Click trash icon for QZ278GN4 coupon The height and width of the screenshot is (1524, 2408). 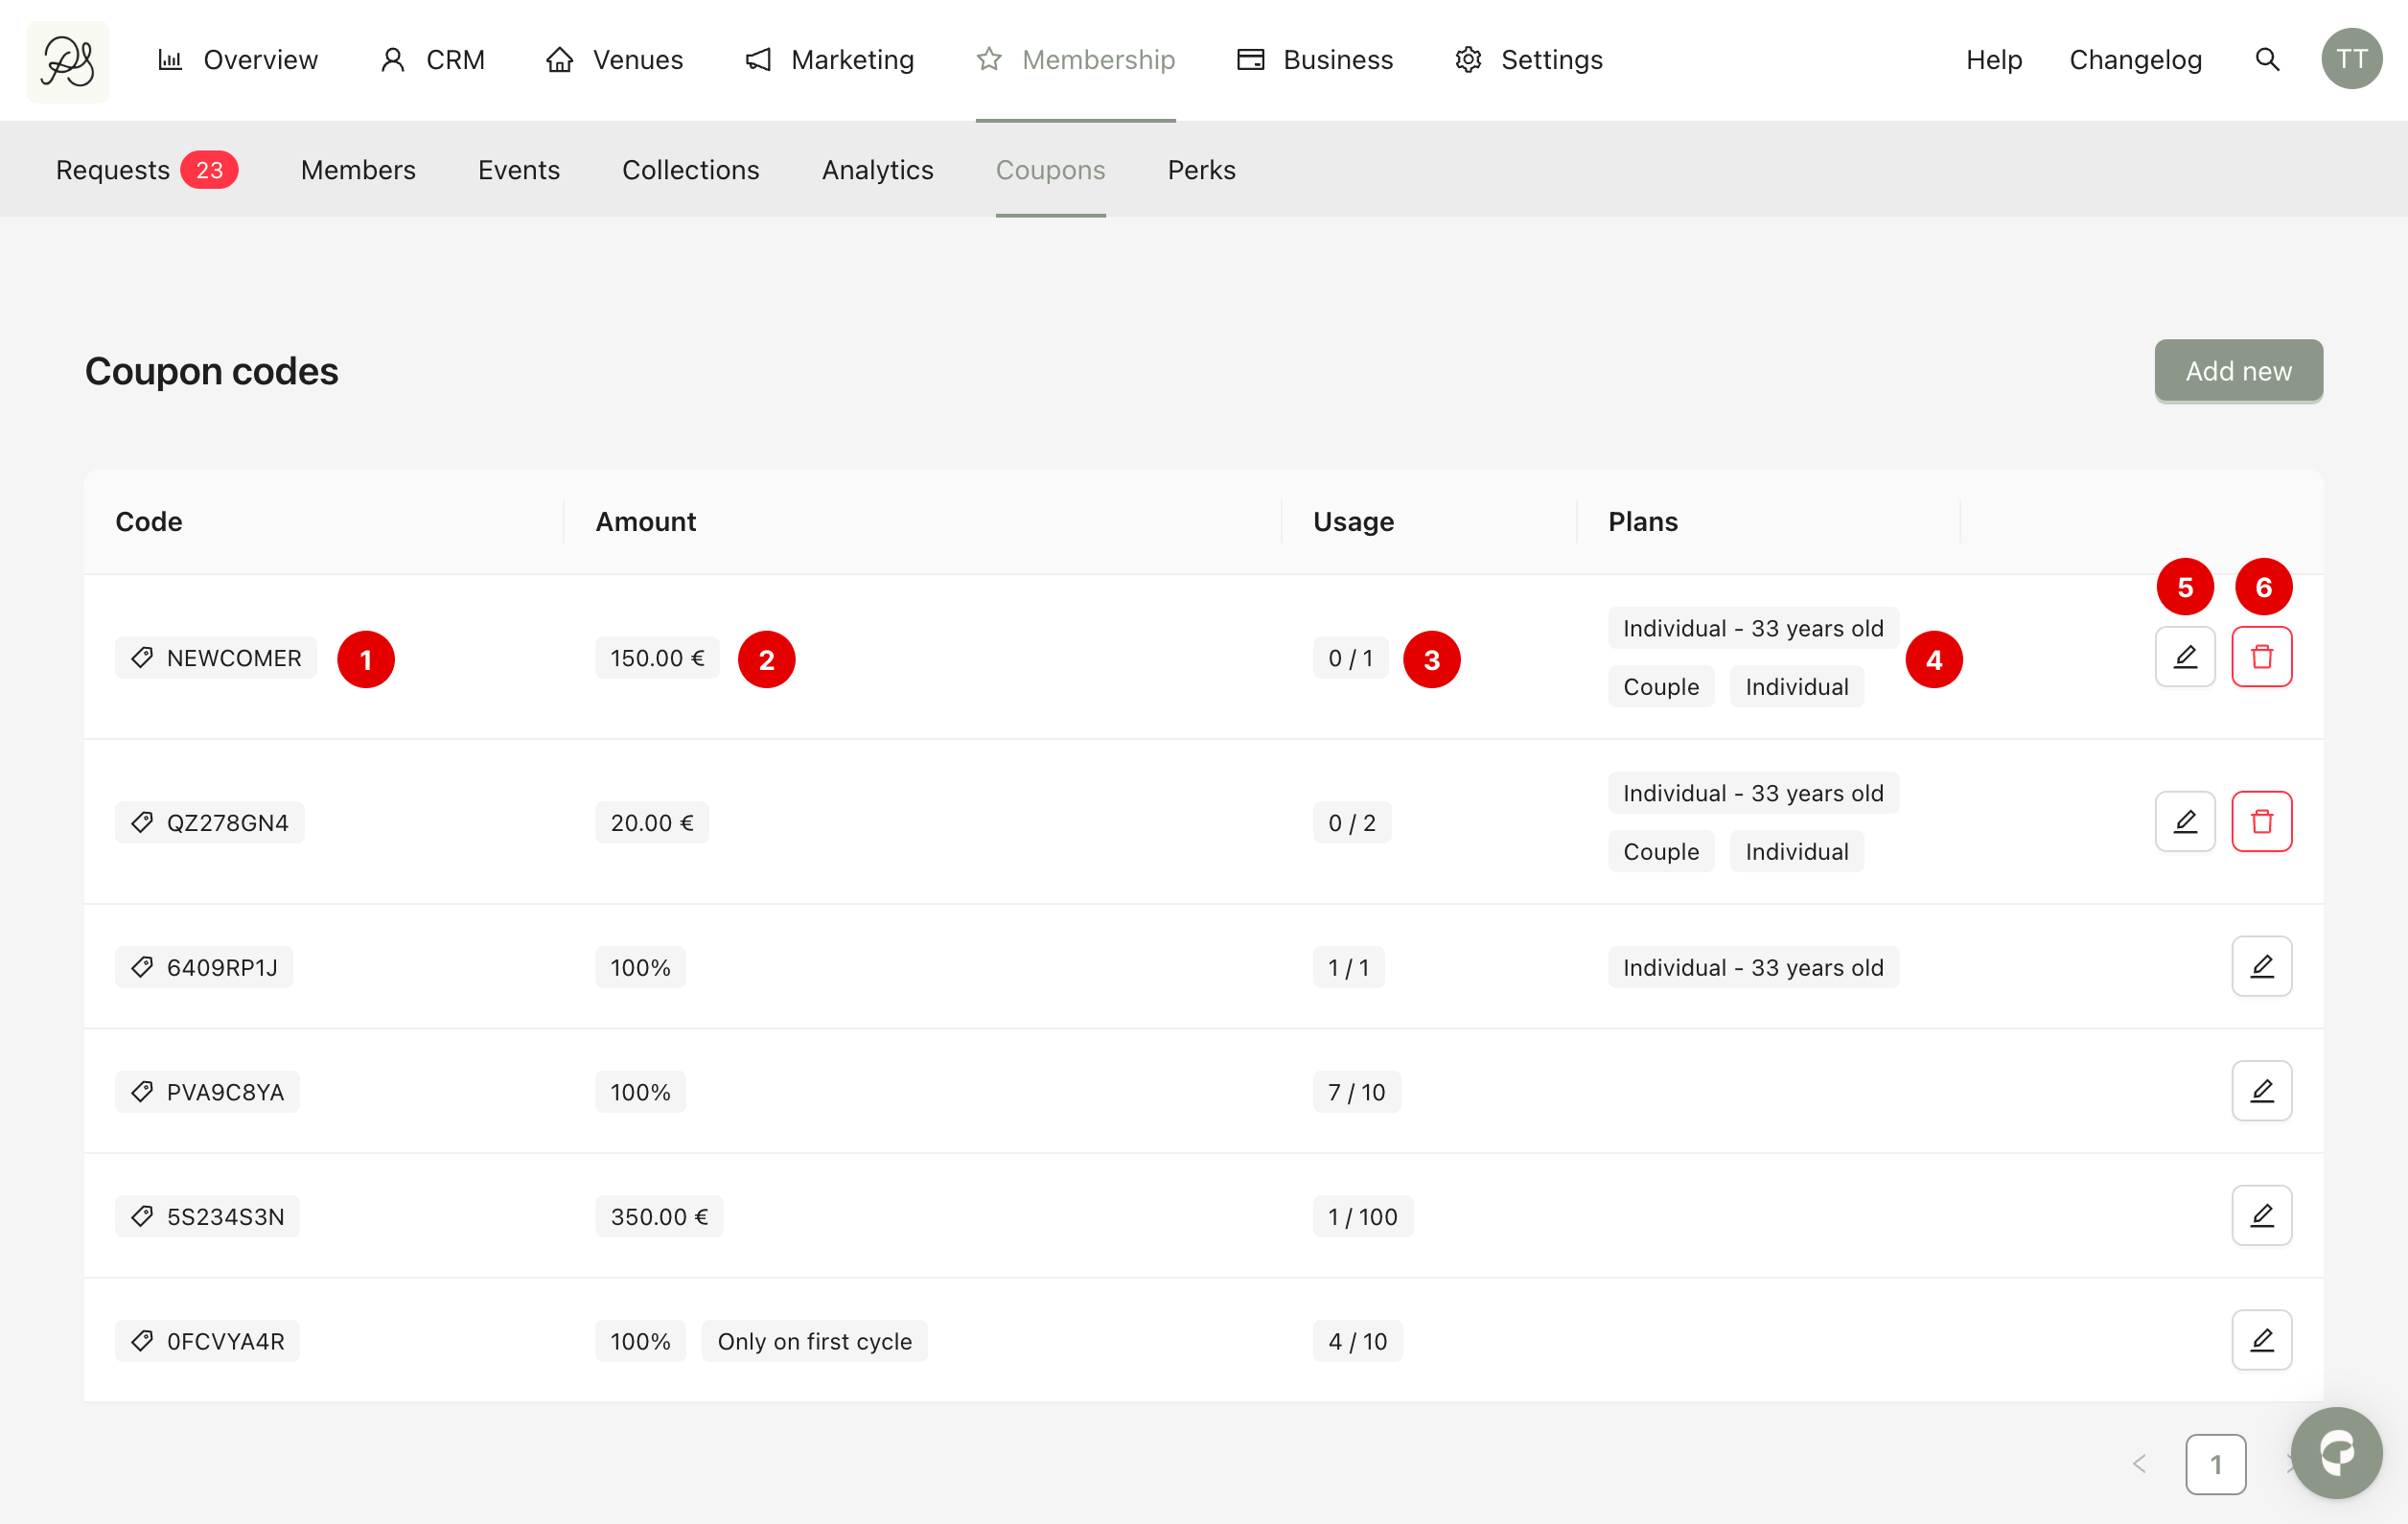[2261, 822]
